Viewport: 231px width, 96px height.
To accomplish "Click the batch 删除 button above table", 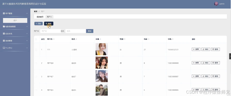I will click(x=49, y=24).
